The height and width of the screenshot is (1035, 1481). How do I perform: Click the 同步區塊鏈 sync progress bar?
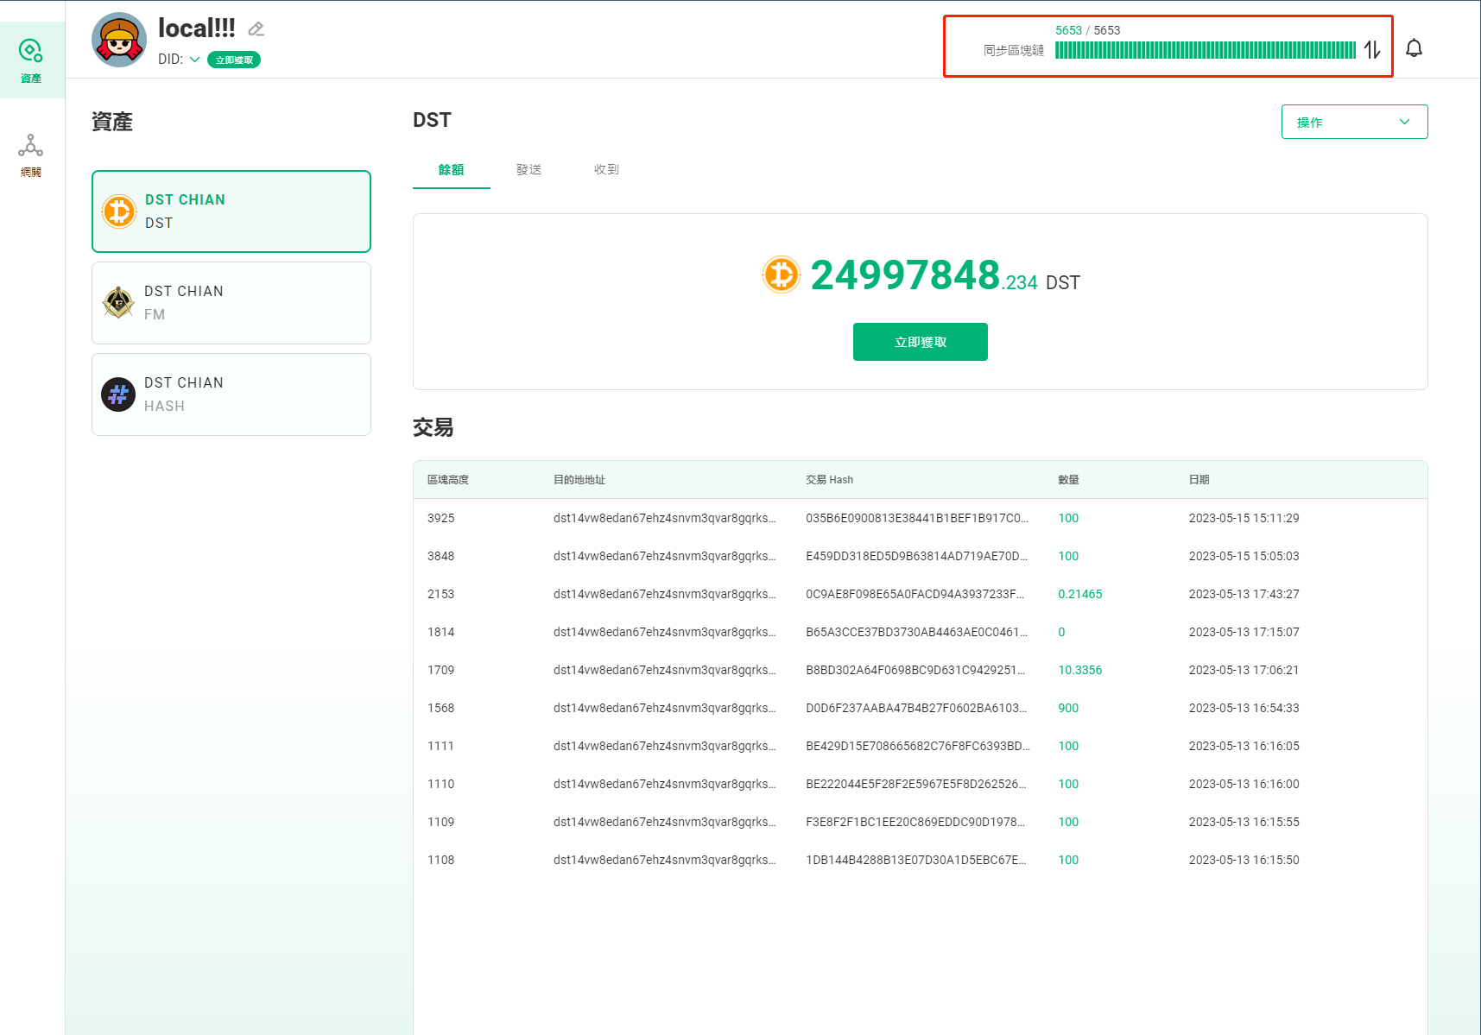click(1206, 50)
